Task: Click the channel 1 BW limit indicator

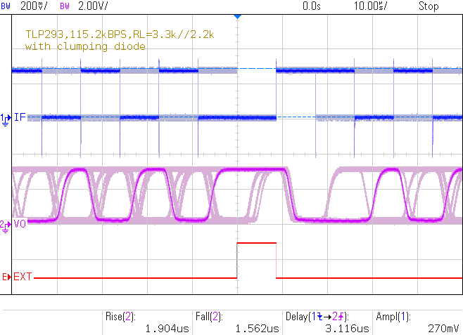Action: [6, 6]
